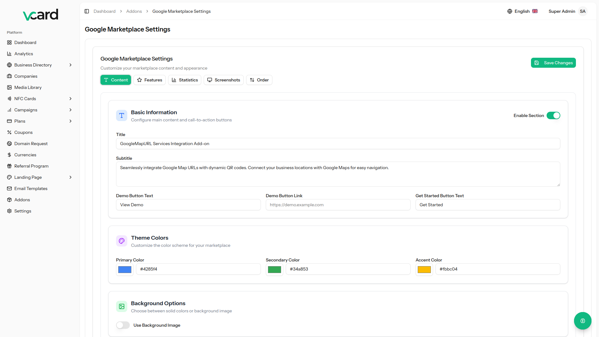
Task: Toggle the sidebar panel icon
Action: tap(87, 11)
